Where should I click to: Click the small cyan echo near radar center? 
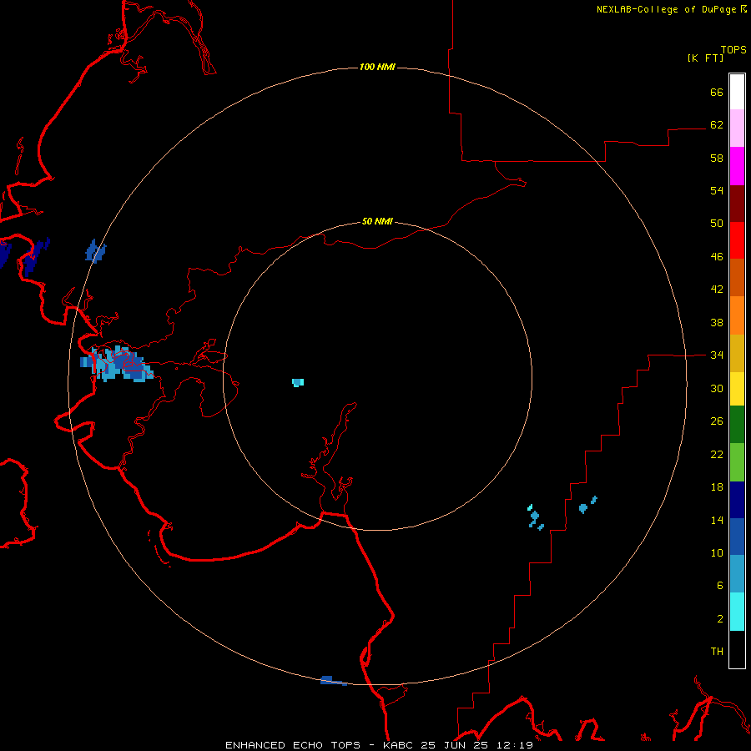coord(298,382)
